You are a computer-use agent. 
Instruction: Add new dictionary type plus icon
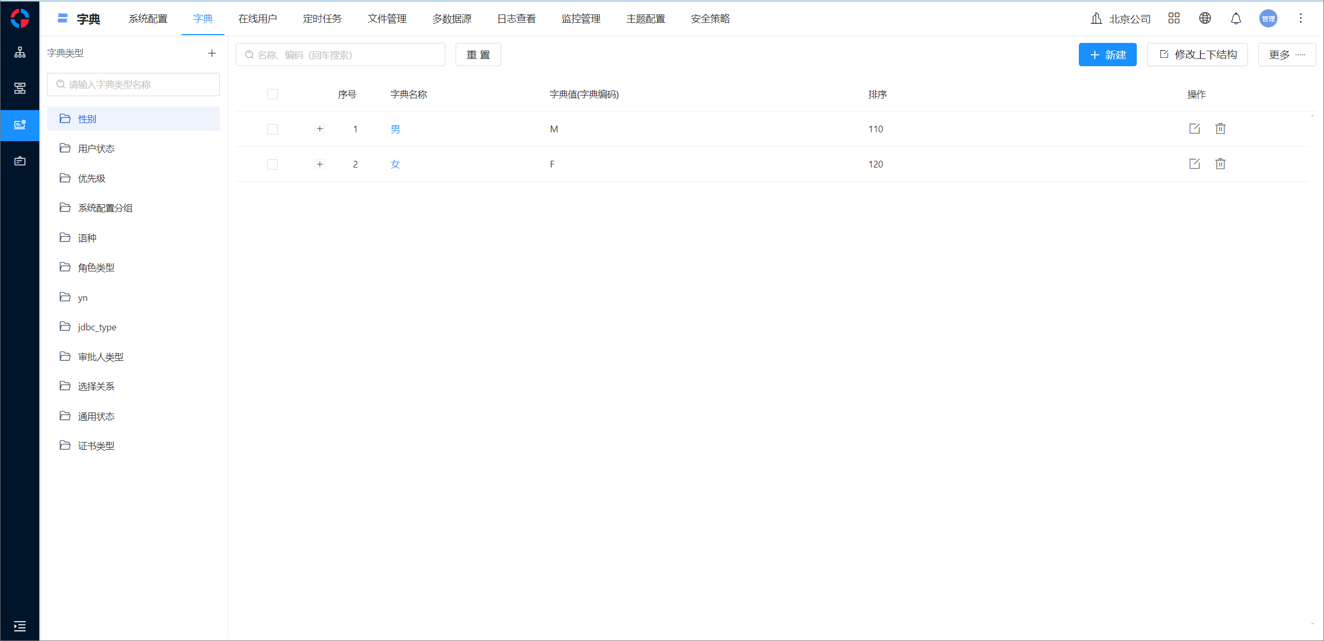pos(212,53)
